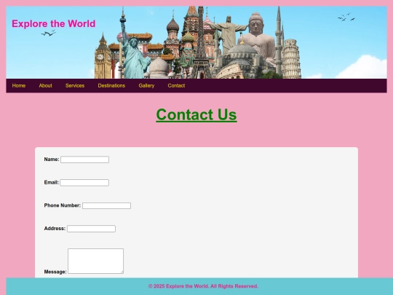This screenshot has width=393, height=295.
Task: Click the Address: label
Action: [x=55, y=229]
